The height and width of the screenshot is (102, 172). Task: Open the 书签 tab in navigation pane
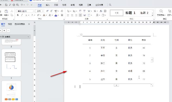tap(10, 24)
